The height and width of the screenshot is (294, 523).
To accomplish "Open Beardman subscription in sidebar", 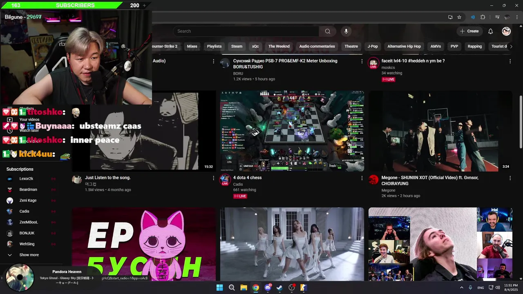I will pos(28,189).
